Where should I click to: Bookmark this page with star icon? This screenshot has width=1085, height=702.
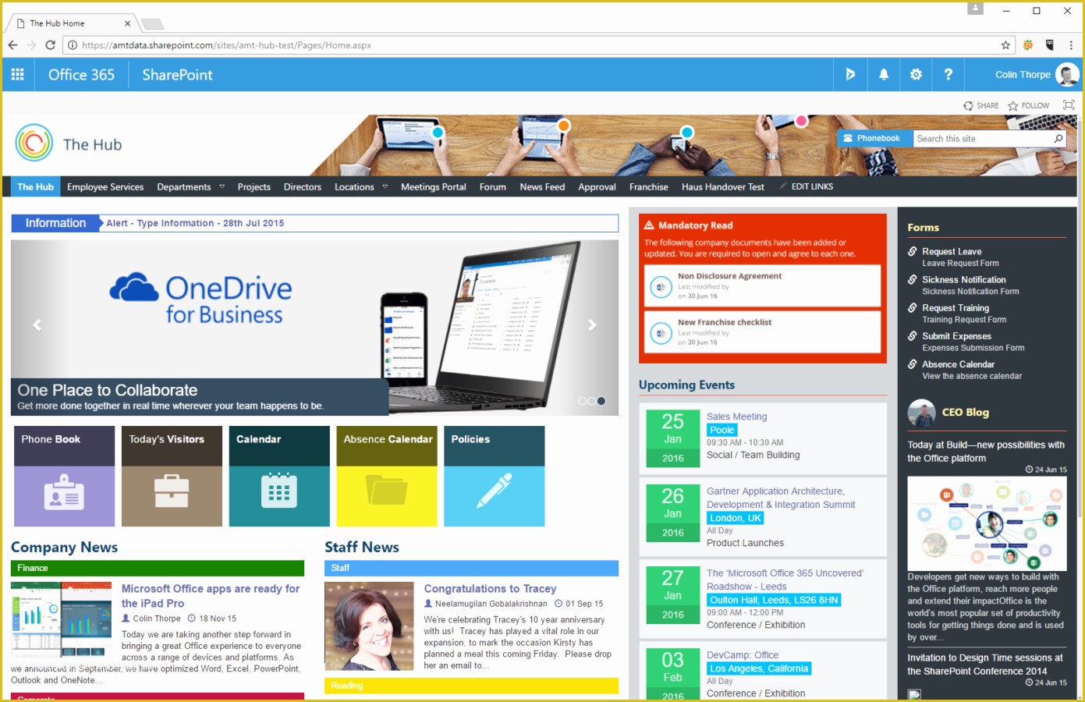point(1005,45)
